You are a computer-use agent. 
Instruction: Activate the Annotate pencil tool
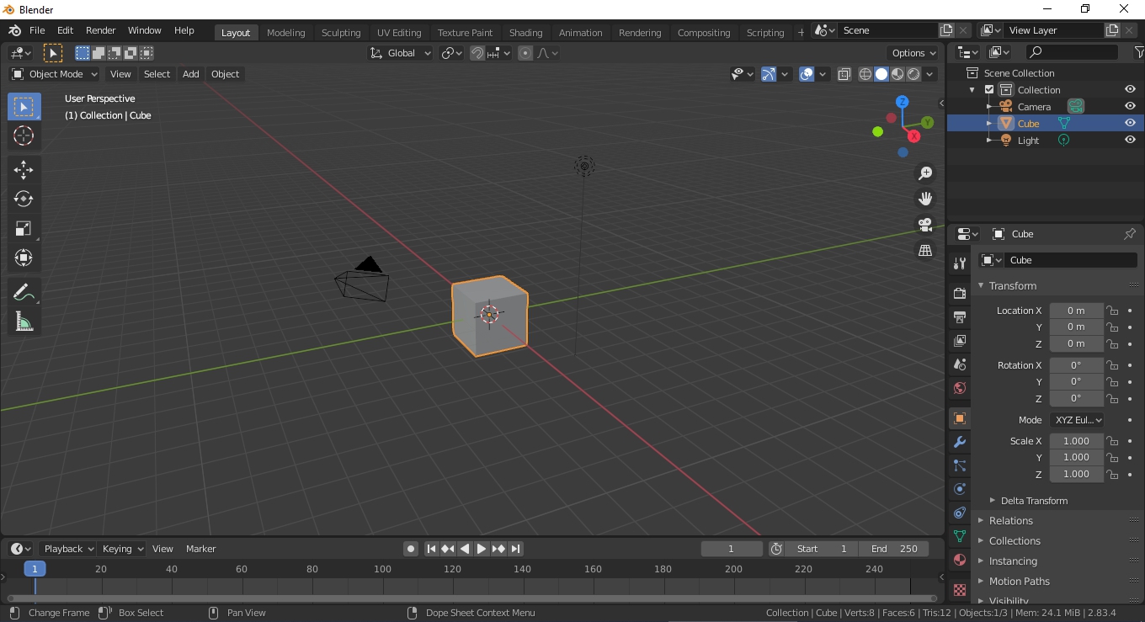pos(24,292)
